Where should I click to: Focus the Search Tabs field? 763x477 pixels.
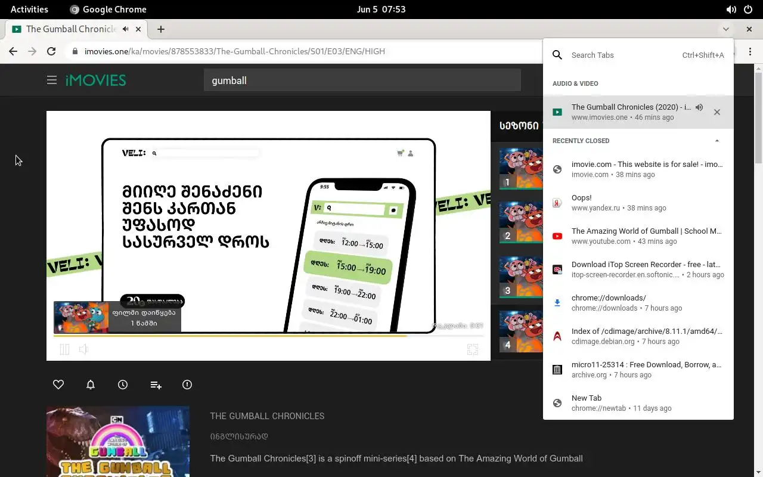638,55
